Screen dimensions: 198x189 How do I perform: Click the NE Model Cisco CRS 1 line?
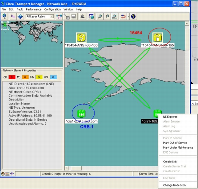tap(25, 92)
